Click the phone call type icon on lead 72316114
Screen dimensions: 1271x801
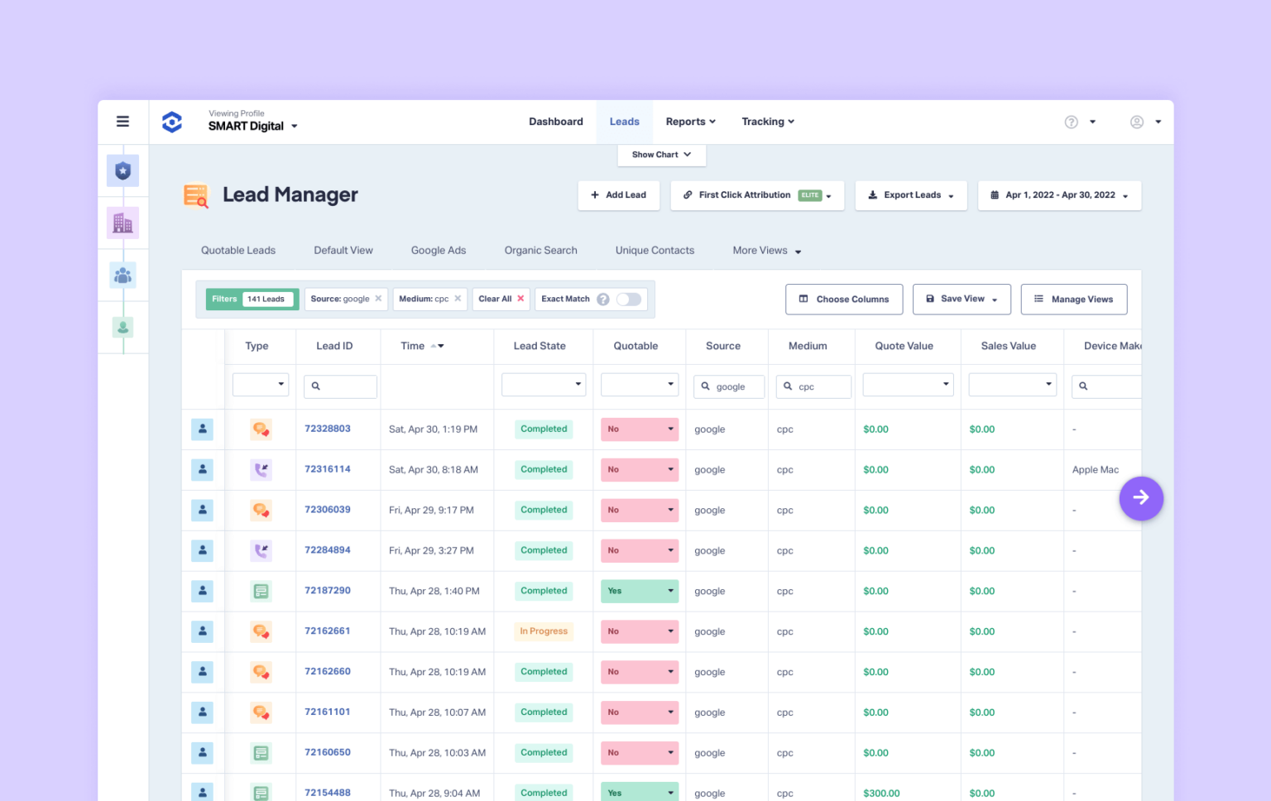(261, 469)
